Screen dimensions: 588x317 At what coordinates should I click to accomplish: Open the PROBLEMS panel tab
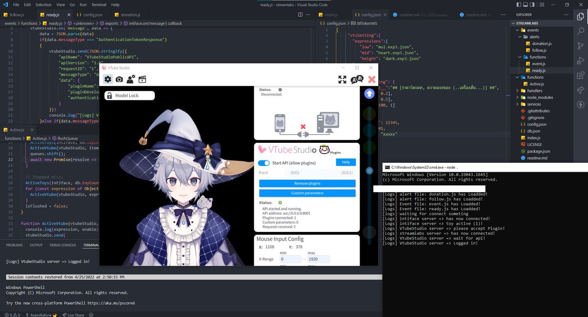click(x=15, y=245)
